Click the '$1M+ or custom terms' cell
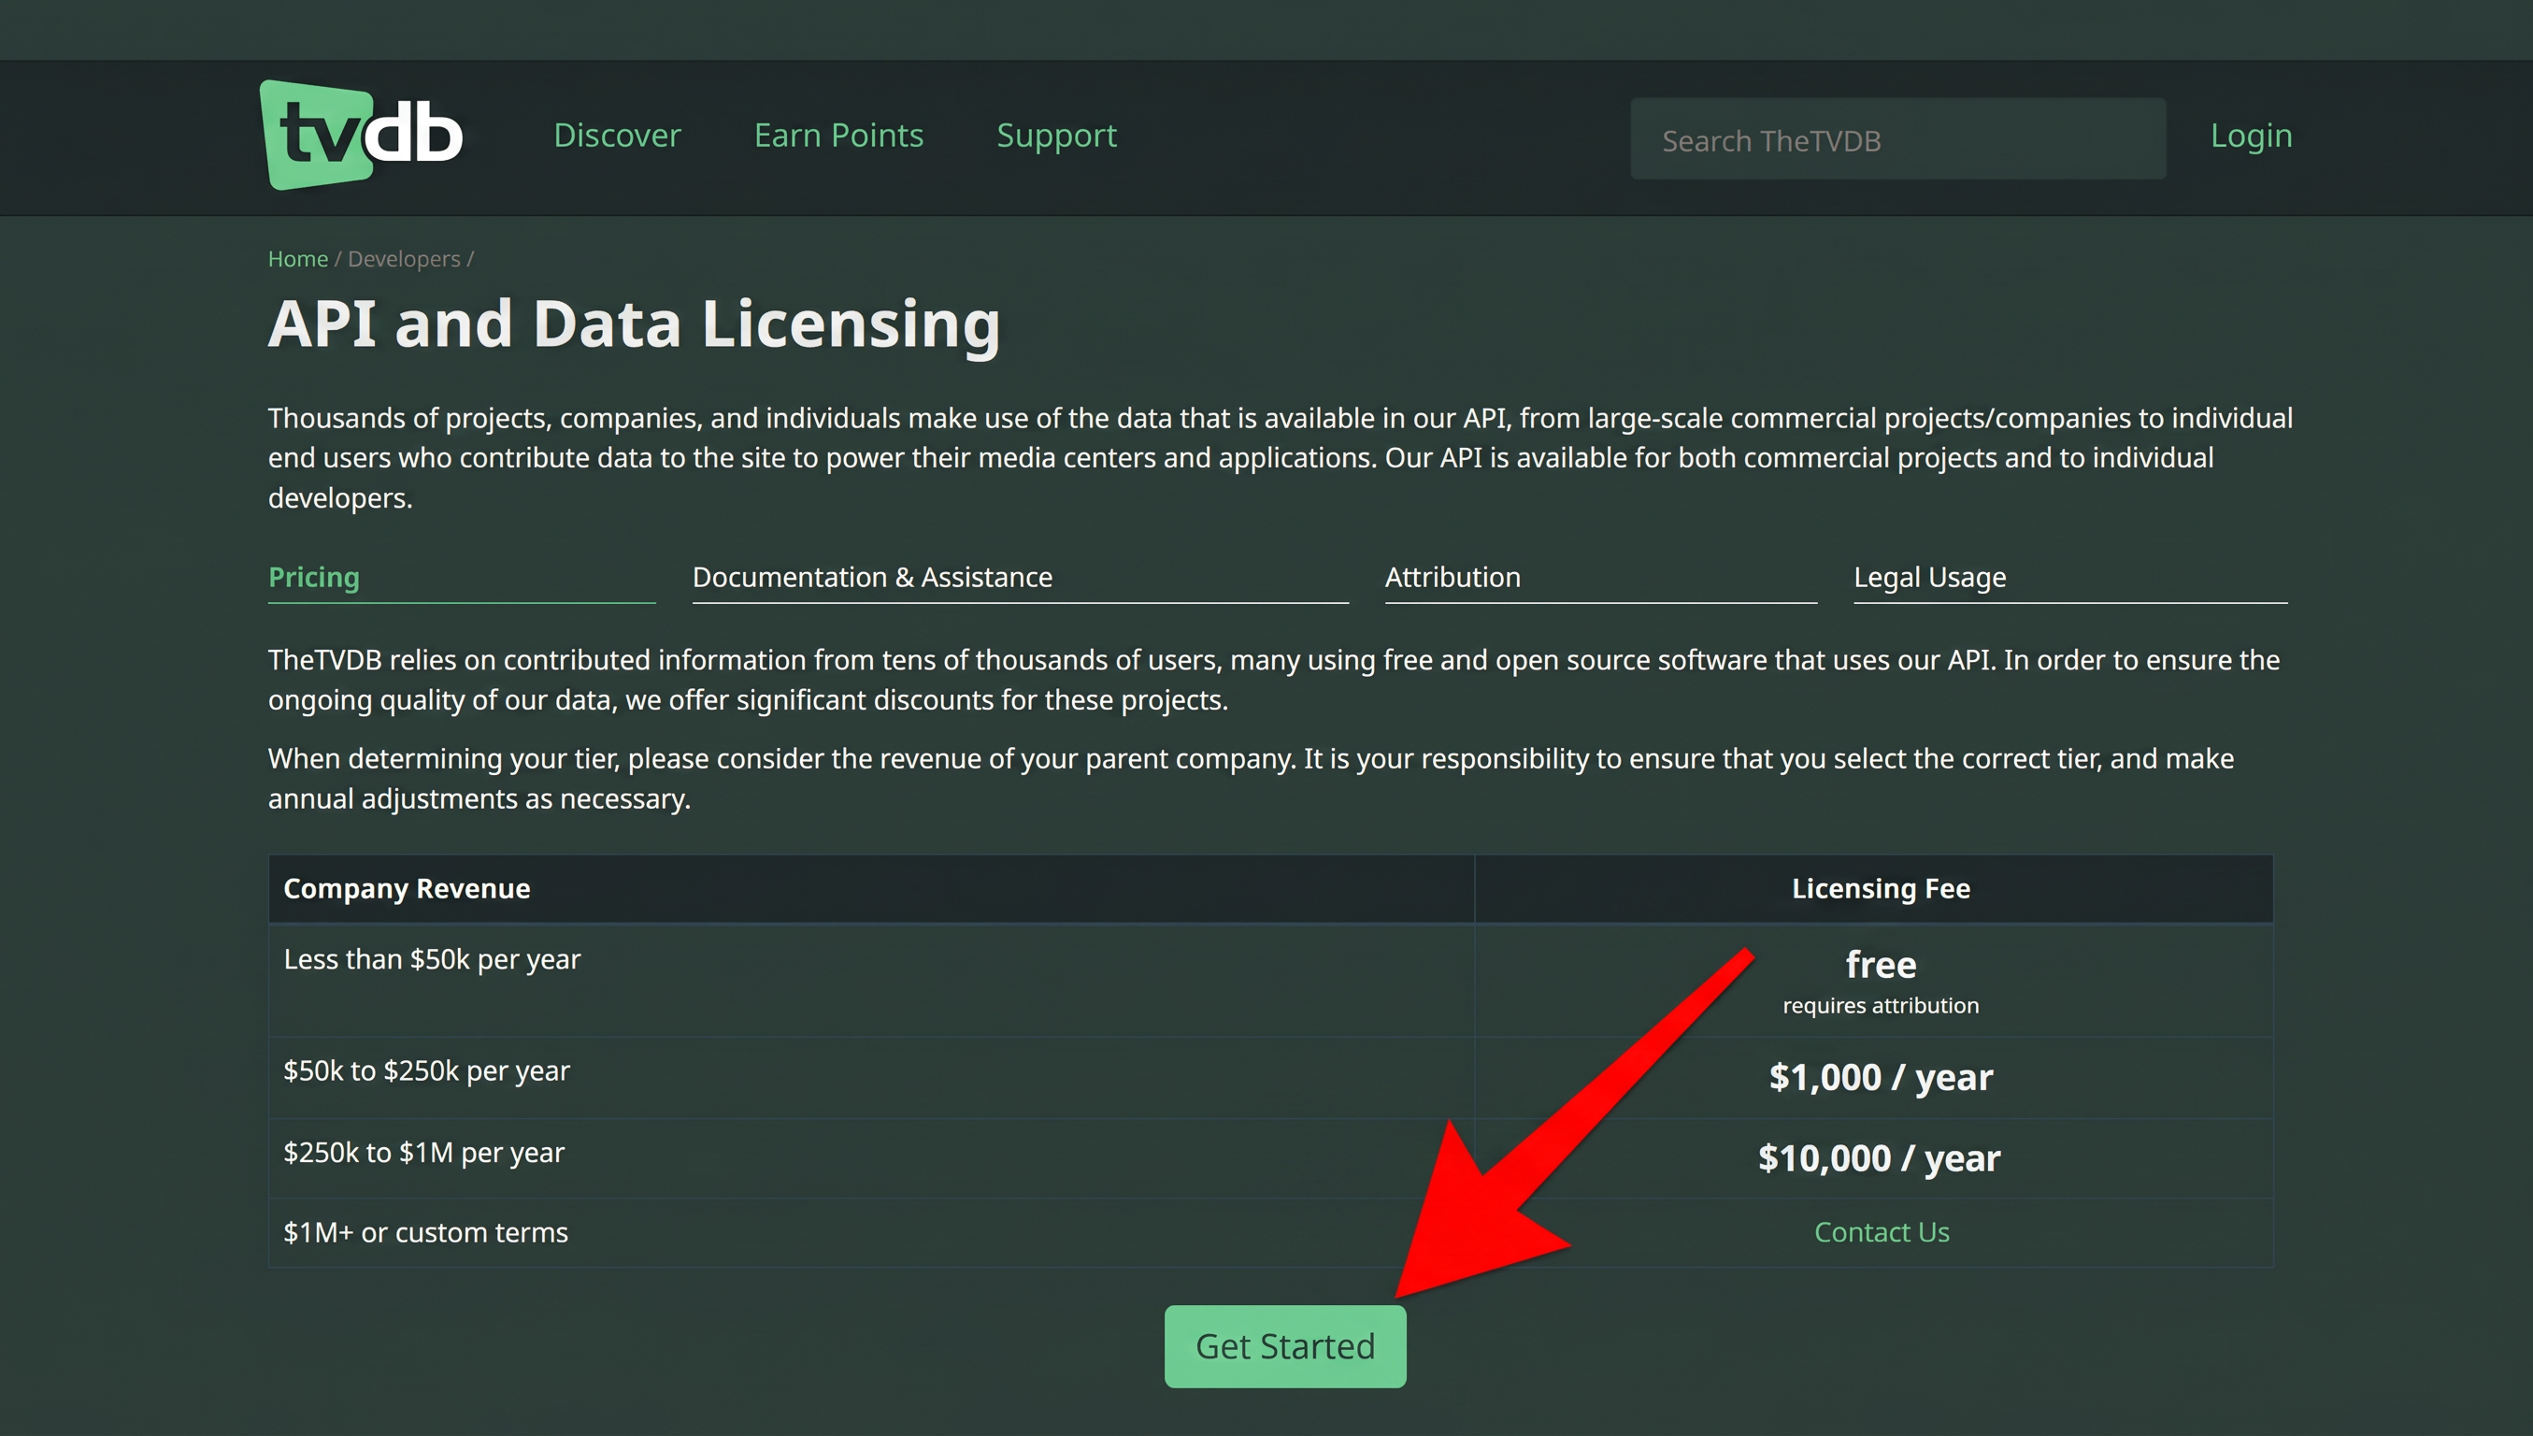The image size is (2533, 1436). [870, 1233]
